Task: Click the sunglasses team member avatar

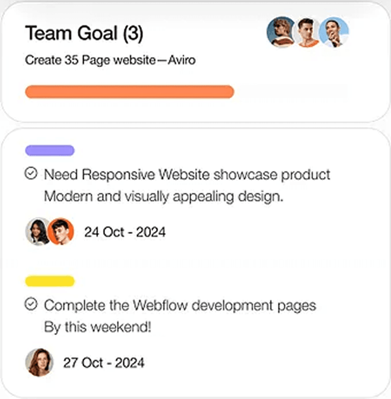Action: tap(280, 32)
